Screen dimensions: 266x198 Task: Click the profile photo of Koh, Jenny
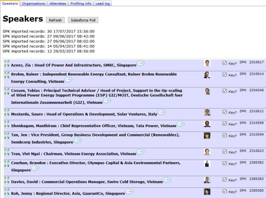click(207, 192)
